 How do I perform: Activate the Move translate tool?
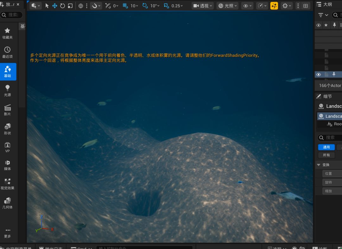pyautogui.click(x=54, y=6)
